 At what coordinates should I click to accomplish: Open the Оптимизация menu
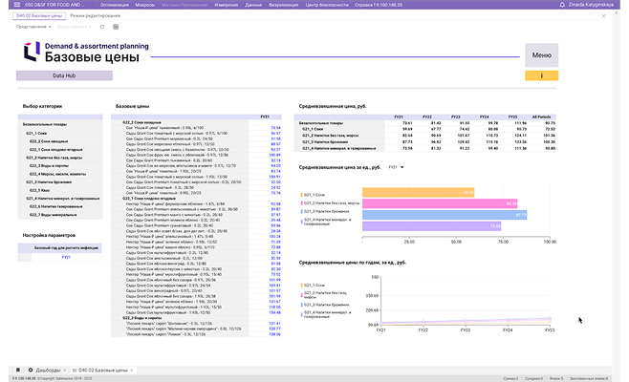114,5
